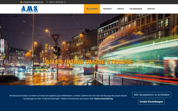Click the phone number 04 21 / 69 65 38 - 0
The width and height of the screenshot is (178, 111).
(58, 2)
